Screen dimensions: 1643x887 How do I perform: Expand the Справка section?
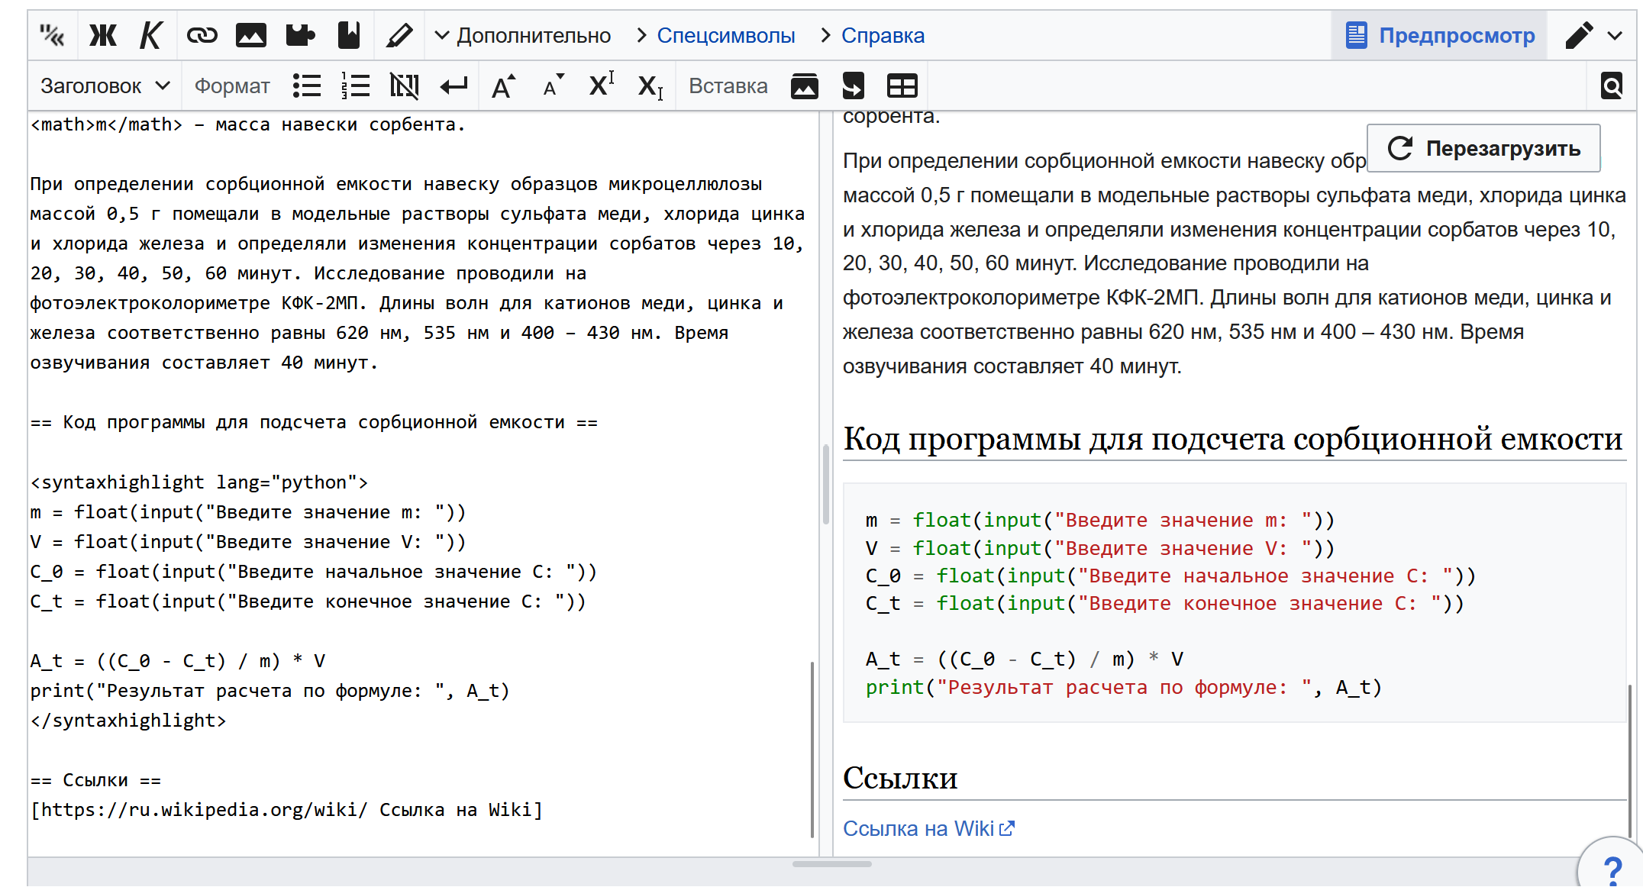873,35
